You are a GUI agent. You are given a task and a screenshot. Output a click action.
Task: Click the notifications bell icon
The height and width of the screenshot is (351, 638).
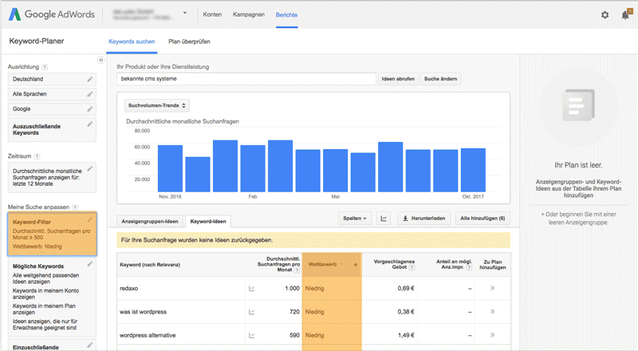coord(624,14)
